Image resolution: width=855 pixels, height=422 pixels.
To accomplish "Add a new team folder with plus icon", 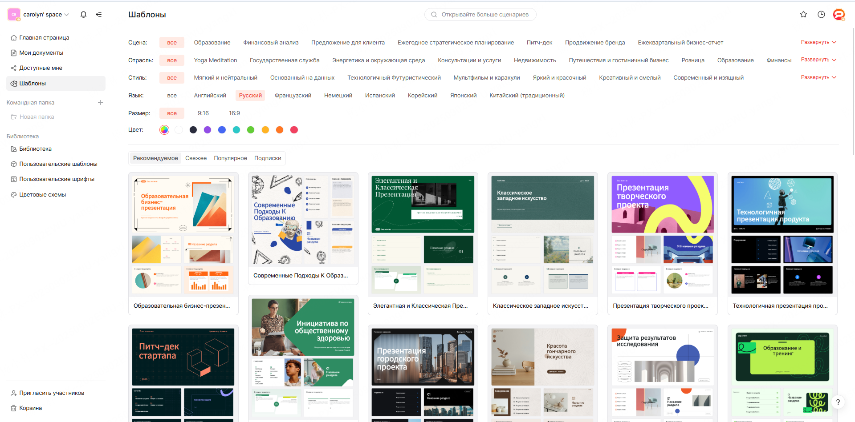I will [101, 102].
